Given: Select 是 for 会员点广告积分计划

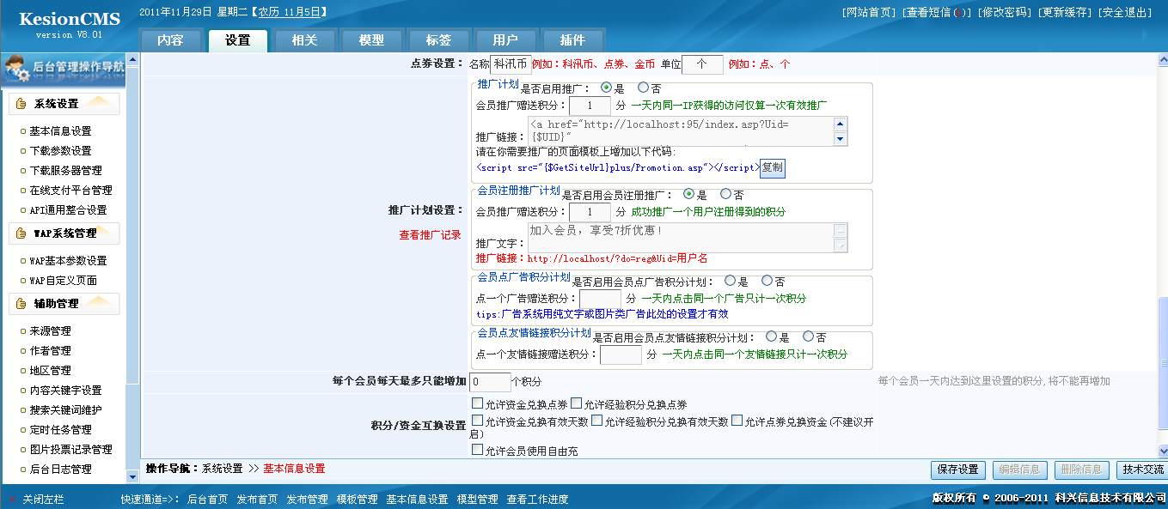Looking at the screenshot, I should pyautogui.click(x=731, y=281).
